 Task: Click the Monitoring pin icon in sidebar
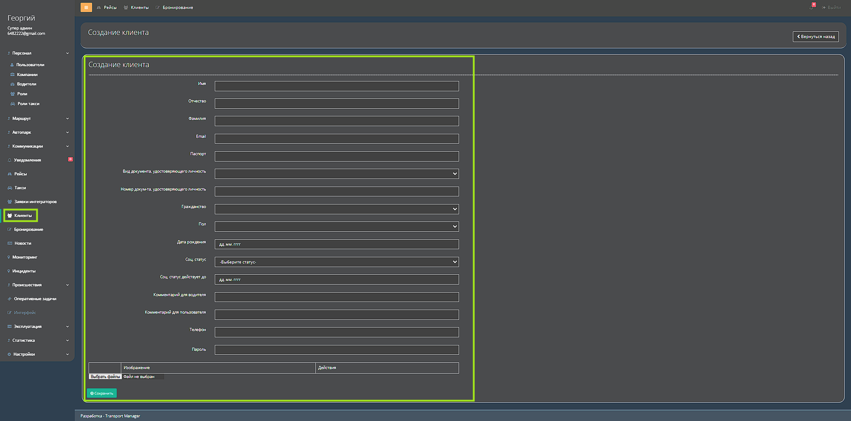click(x=9, y=257)
